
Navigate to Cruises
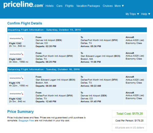click(108, 6)
